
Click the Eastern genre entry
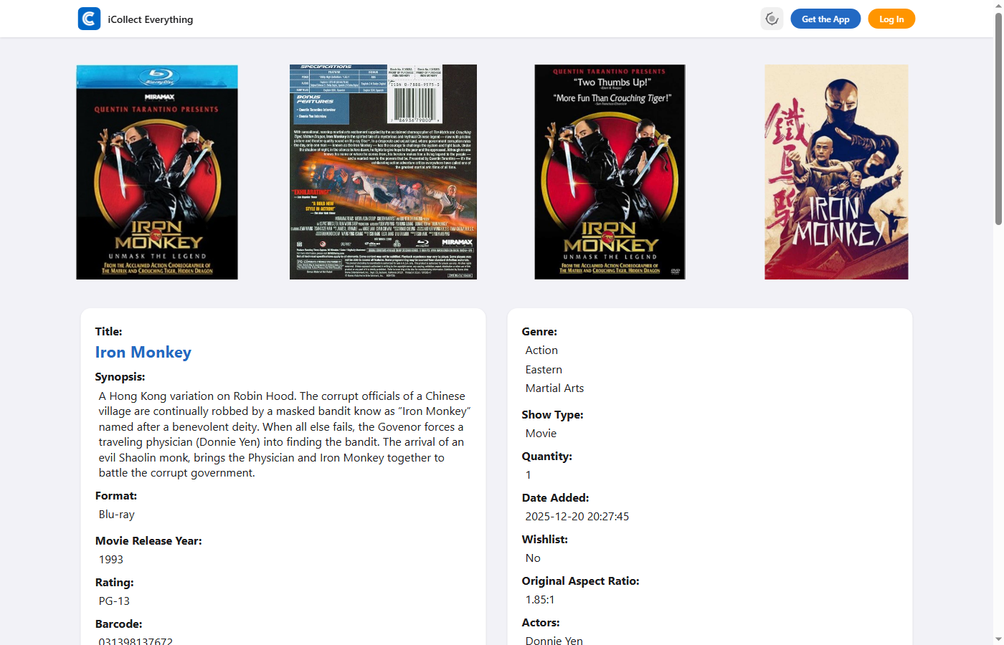(544, 370)
